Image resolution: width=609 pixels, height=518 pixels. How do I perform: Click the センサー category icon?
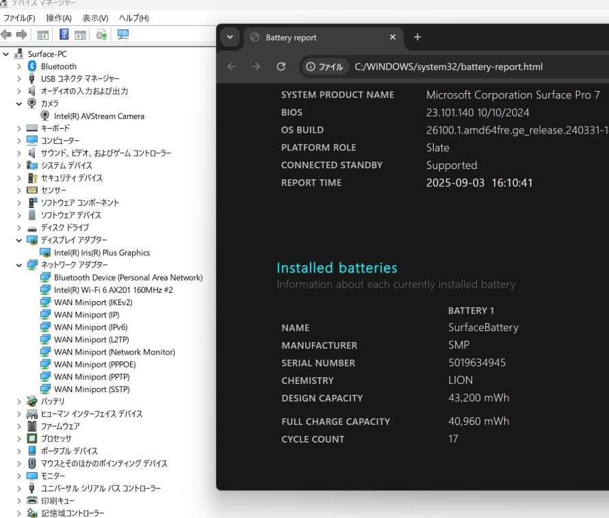[32, 190]
